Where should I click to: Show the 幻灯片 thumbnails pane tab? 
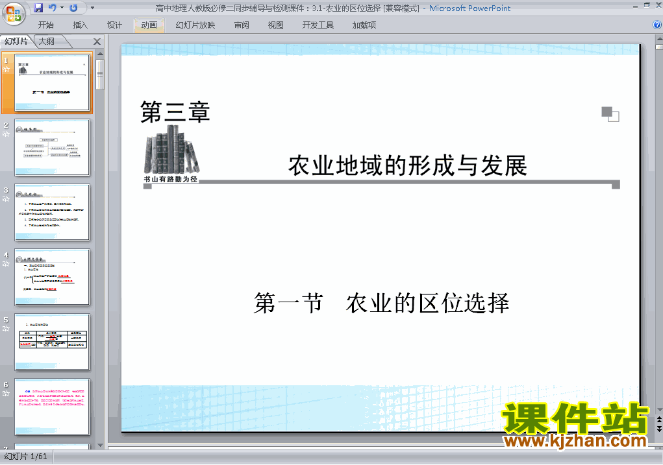tap(16, 42)
